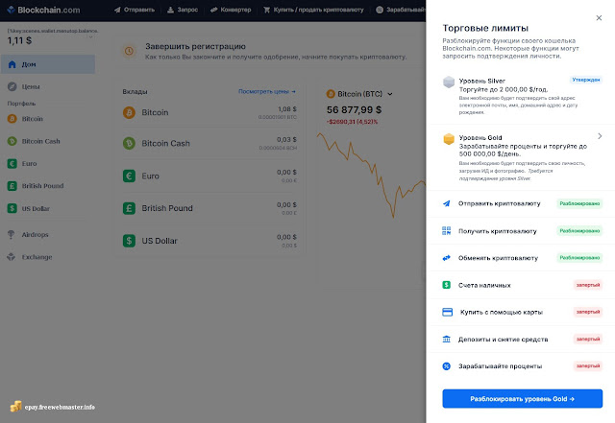
Task: Click the Bitcoin Cash icon in the sidebar
Action: pyautogui.click(x=12, y=141)
